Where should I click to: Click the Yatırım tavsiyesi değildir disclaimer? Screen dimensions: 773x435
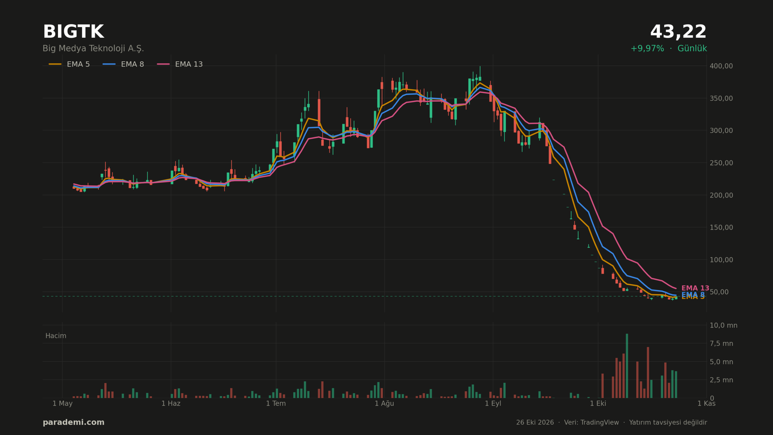click(x=668, y=422)
